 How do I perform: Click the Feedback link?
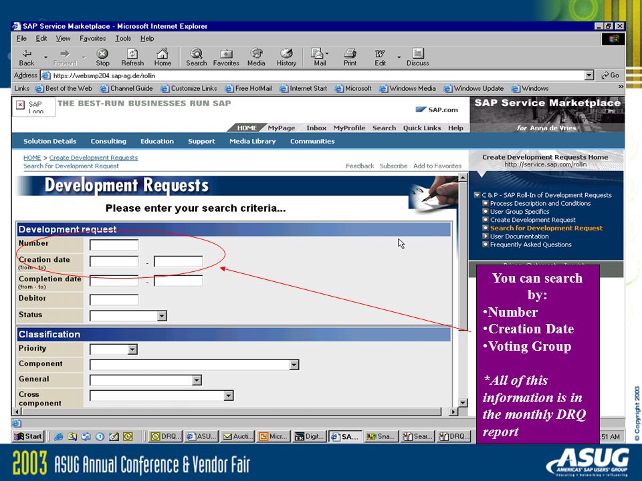click(x=360, y=166)
